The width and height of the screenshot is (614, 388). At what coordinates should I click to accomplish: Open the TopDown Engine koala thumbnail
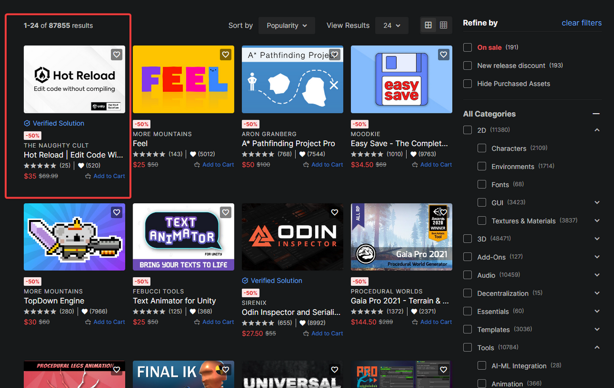pos(74,237)
